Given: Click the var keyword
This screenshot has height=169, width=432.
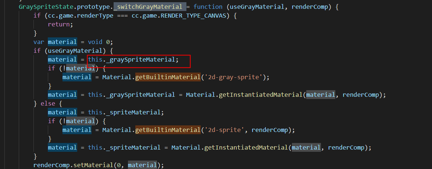Looking at the screenshot, I should (x=39, y=42).
